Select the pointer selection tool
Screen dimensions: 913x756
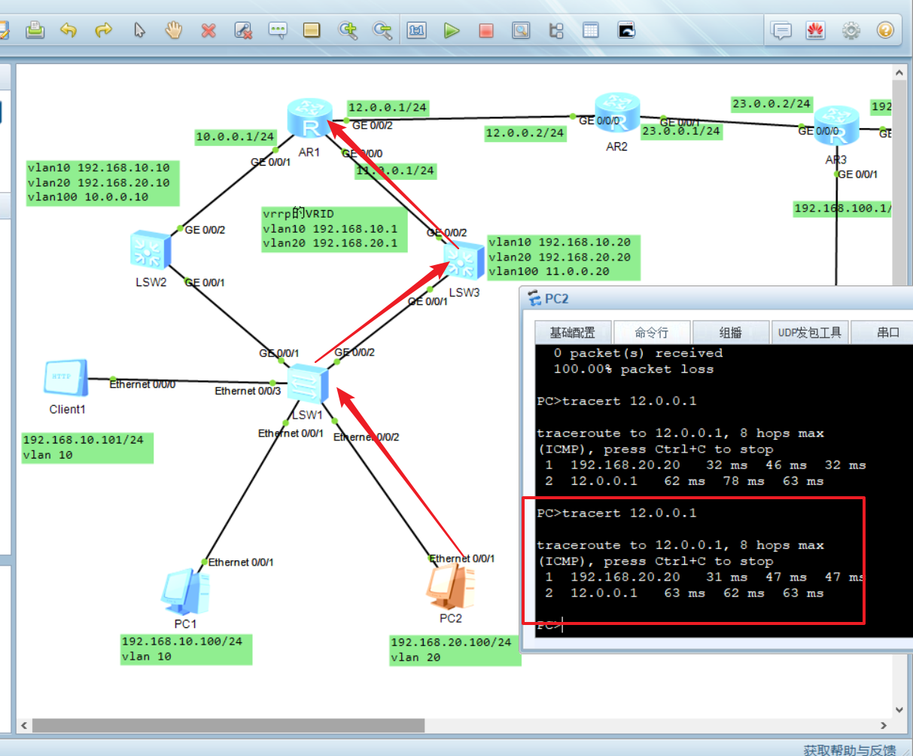139,30
